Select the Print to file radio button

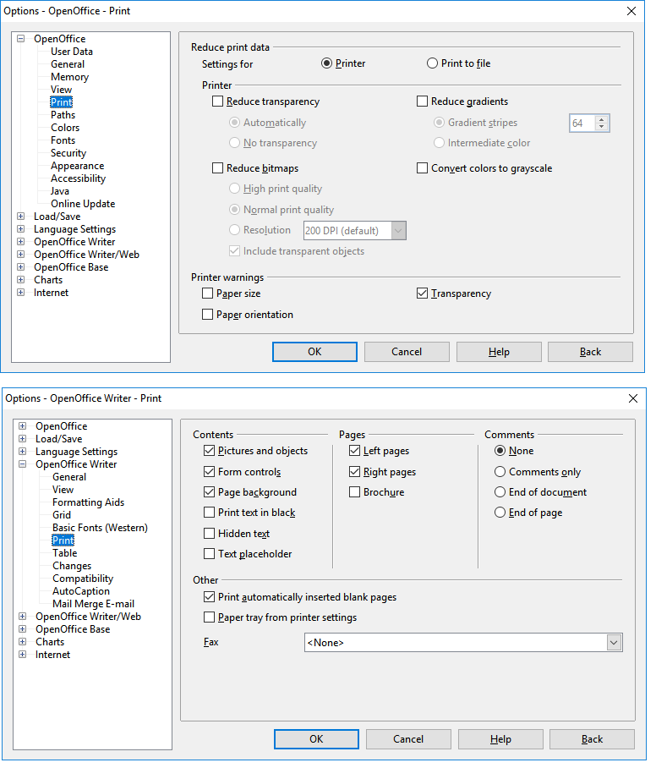(x=433, y=63)
